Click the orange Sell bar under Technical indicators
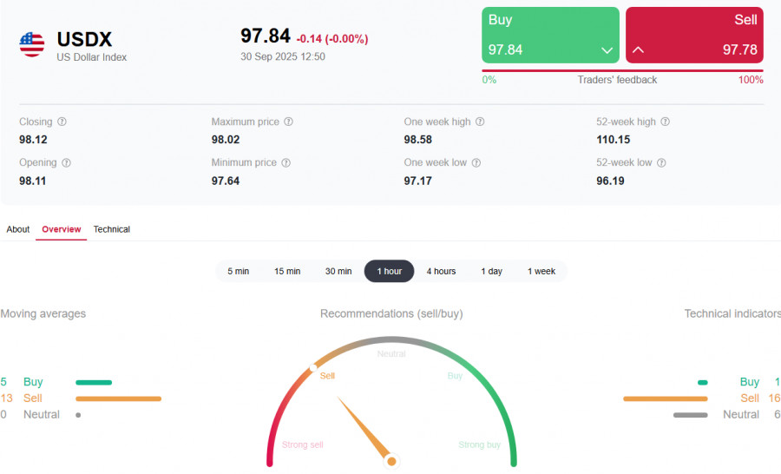Viewport: 781px width, 474px height. pyautogui.click(x=666, y=398)
